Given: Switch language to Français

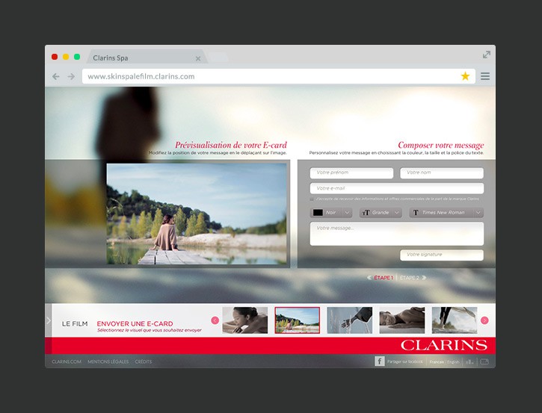Looking at the screenshot, I should [437, 362].
